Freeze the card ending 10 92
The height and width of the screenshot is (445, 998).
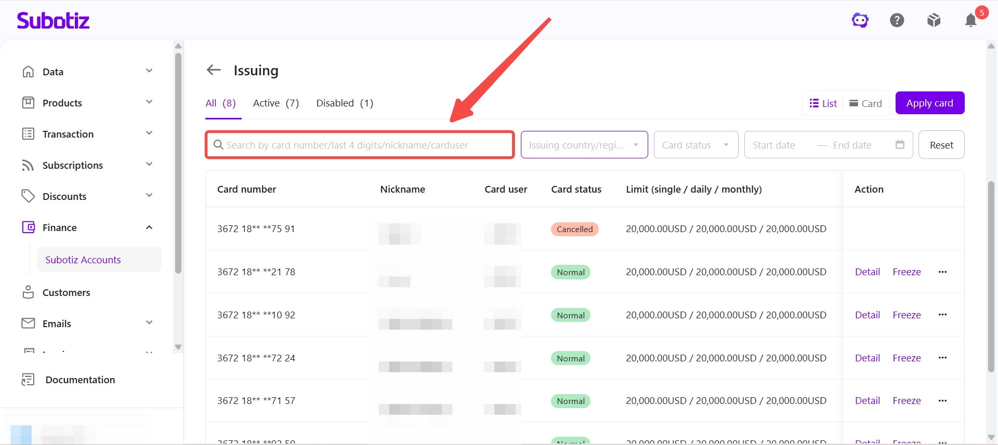(907, 315)
